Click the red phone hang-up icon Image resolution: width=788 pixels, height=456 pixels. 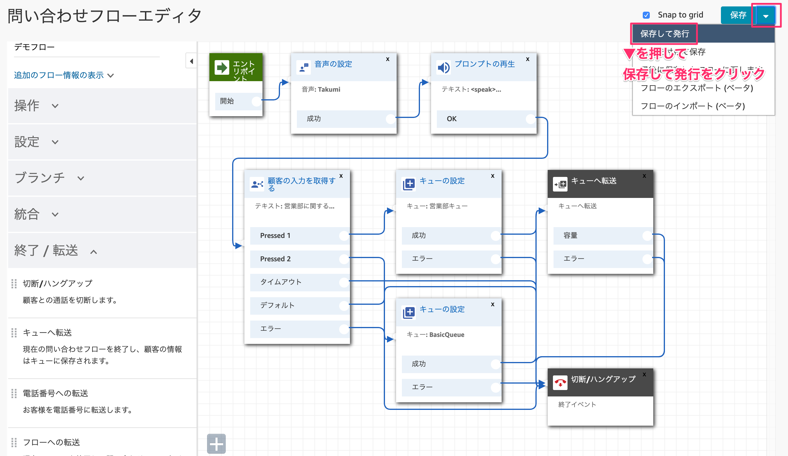pyautogui.click(x=560, y=382)
